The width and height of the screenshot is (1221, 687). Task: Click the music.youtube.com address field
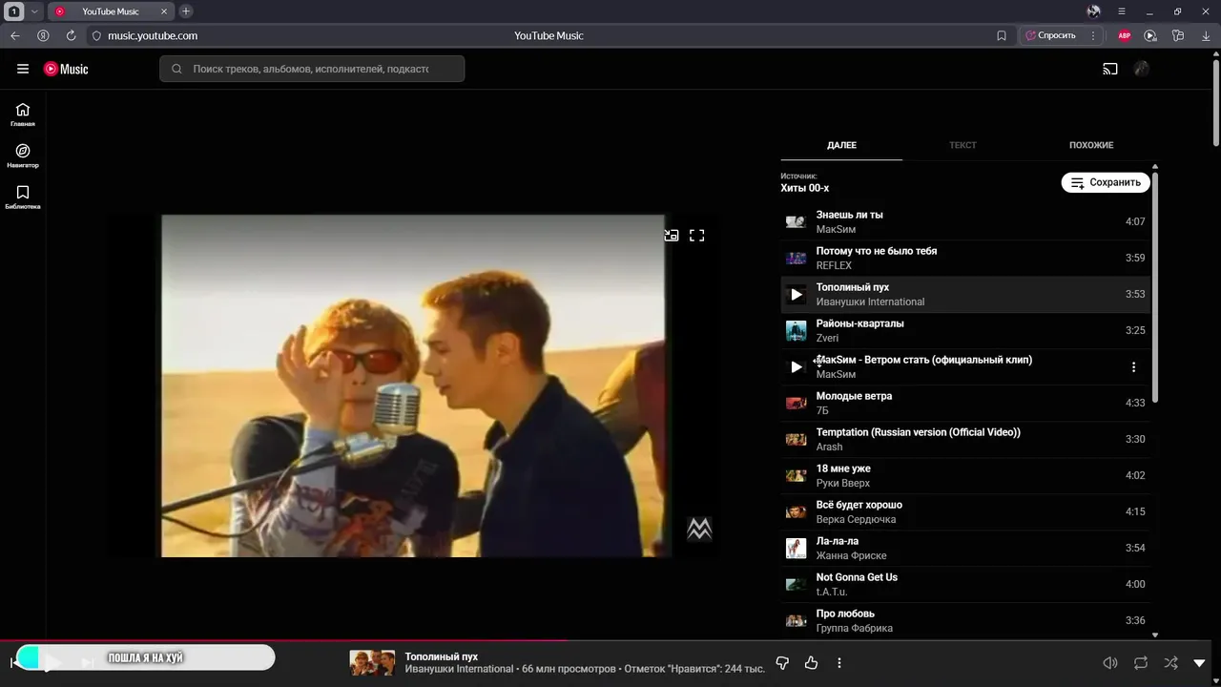click(153, 35)
